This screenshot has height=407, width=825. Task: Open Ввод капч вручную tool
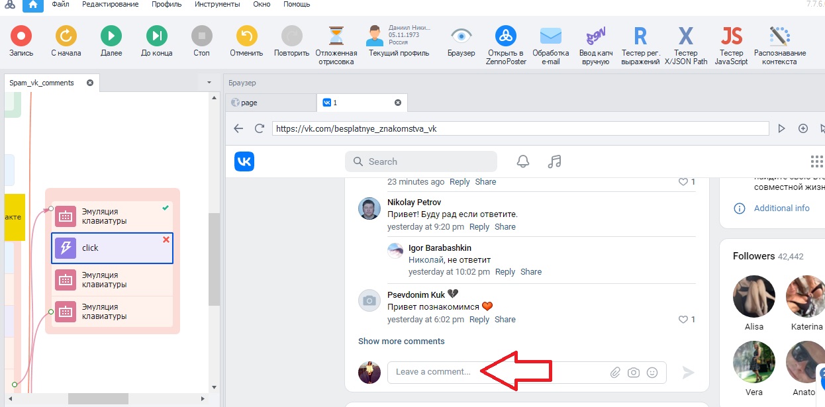595,45
